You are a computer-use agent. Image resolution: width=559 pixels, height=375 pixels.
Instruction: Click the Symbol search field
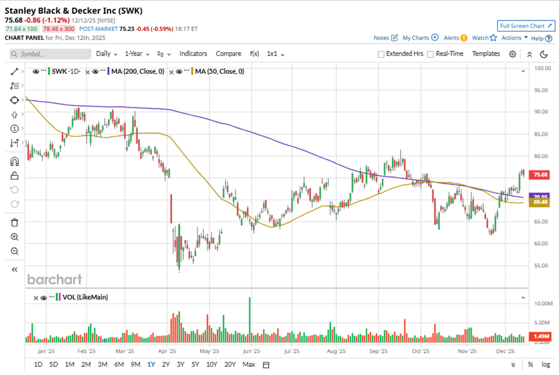(51, 54)
